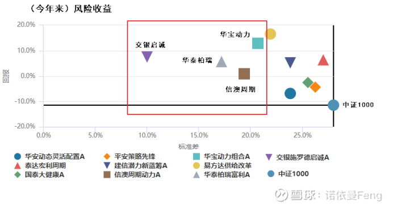This screenshot has height=207, width=393.
Task: Toggle legend entry 华安动态灵活配置A
Action: click(x=49, y=157)
